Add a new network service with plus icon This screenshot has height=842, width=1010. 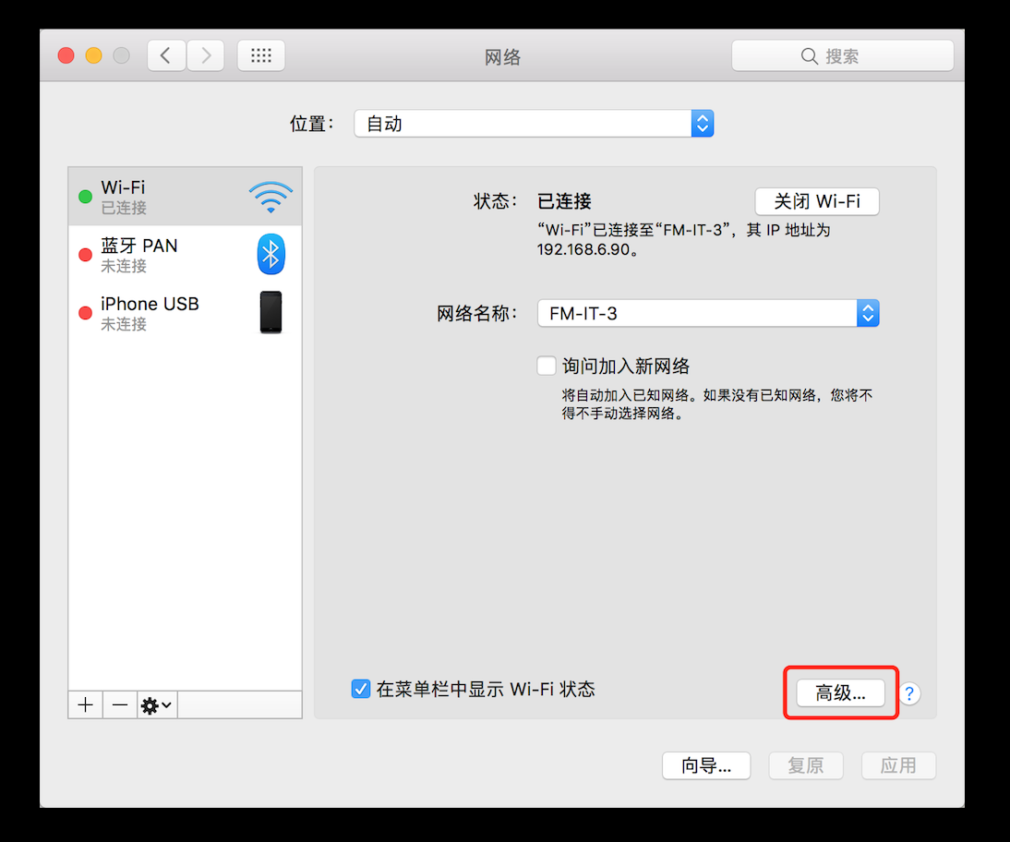point(85,704)
